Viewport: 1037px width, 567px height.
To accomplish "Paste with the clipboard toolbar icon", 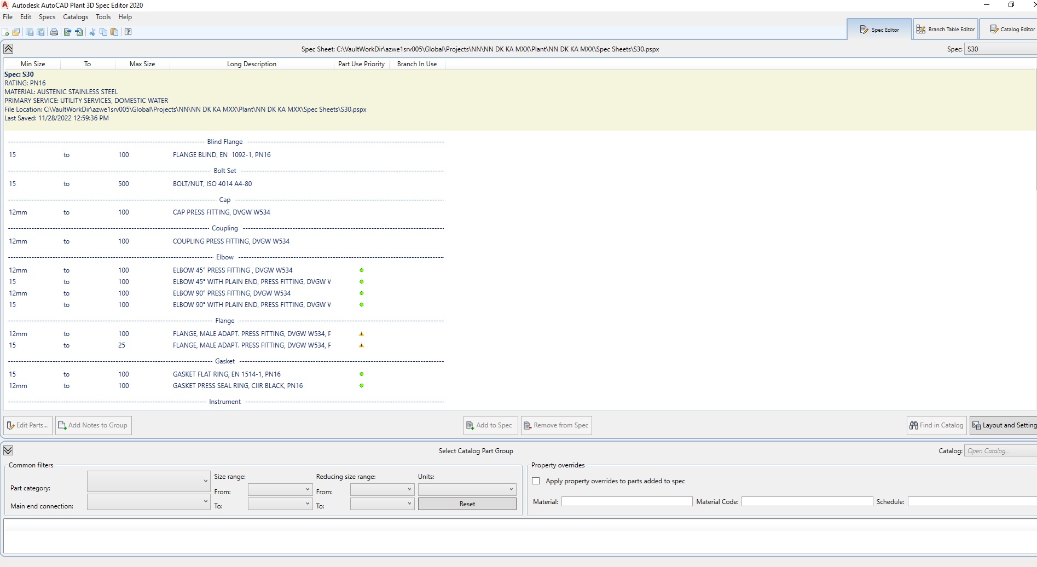I will click(114, 32).
